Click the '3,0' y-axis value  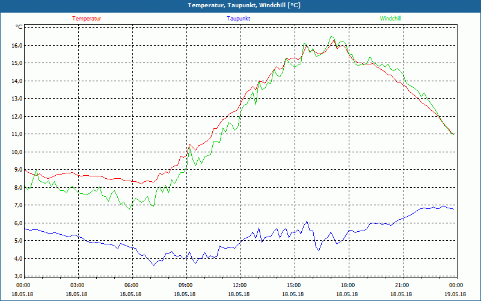19,276
